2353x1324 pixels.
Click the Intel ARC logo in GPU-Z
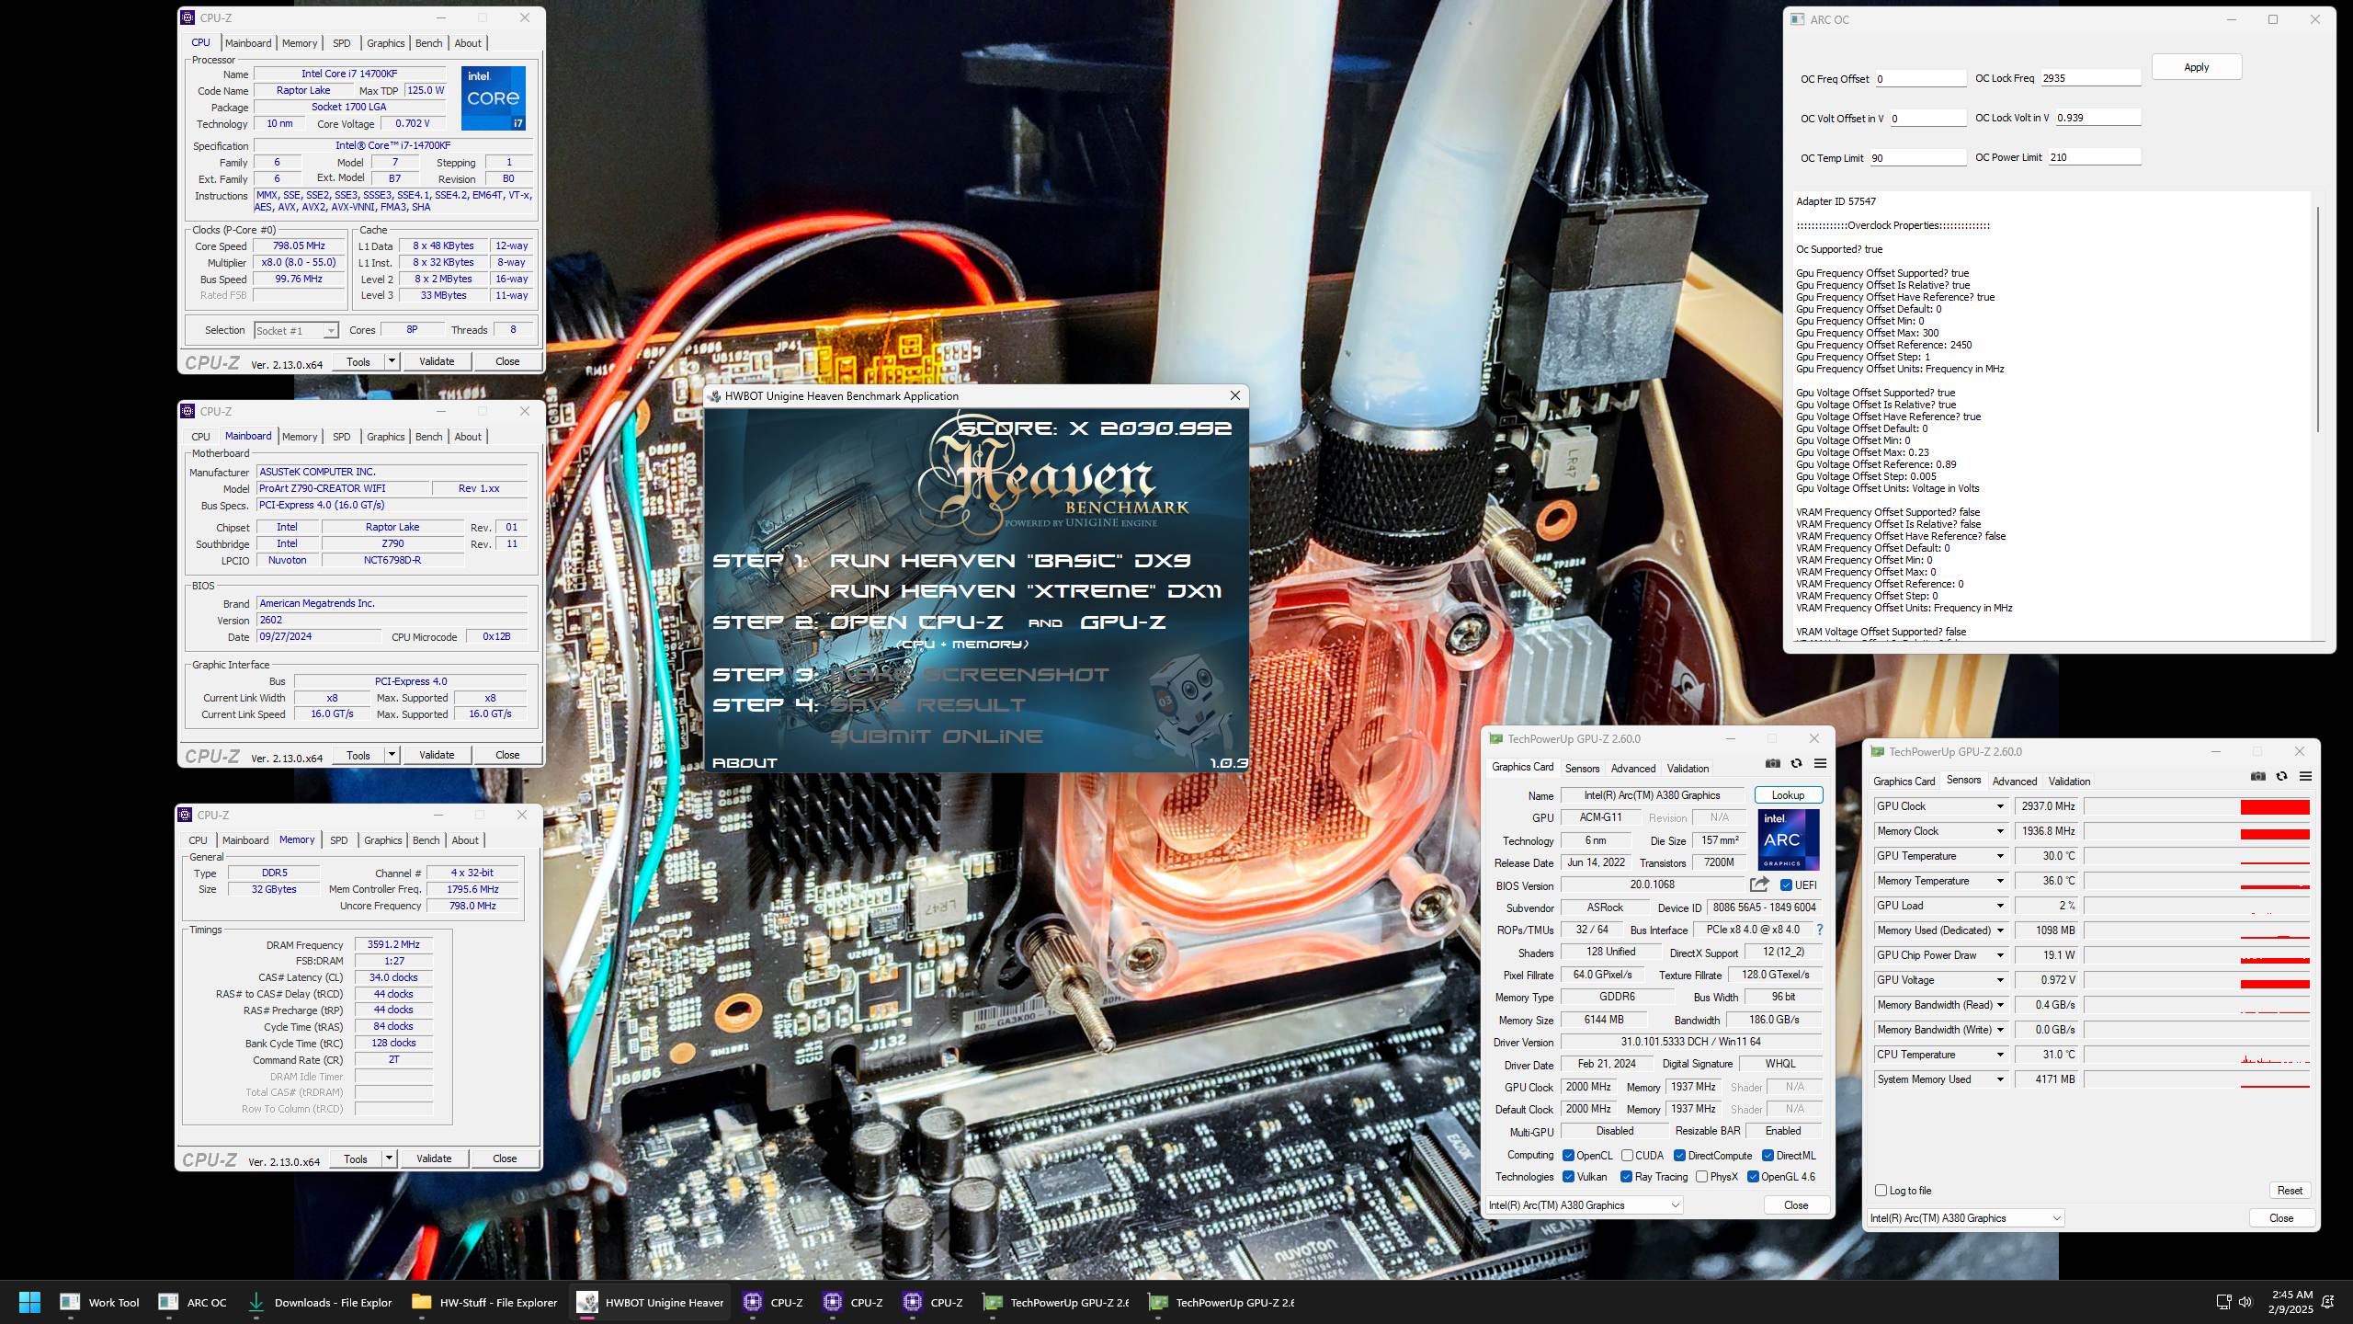(x=1788, y=839)
